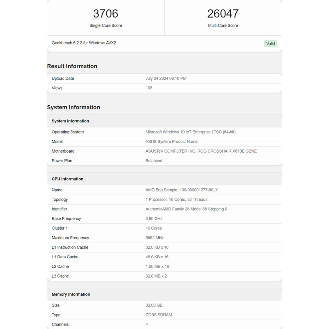The image size is (329, 329).
Task: Click the L3 Cache label
Action: click(x=60, y=276)
